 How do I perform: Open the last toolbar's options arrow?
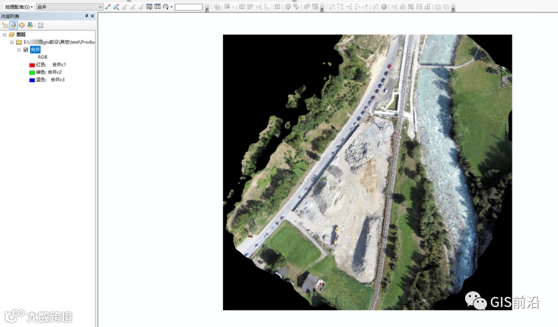click(x=453, y=9)
